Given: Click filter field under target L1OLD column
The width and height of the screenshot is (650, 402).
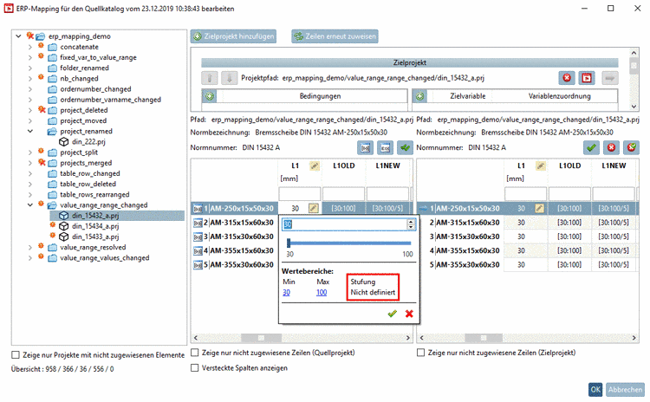Looking at the screenshot, I should click(x=569, y=193).
